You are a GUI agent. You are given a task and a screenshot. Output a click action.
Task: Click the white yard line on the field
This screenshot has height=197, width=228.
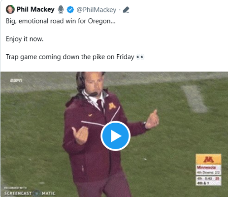195,98
